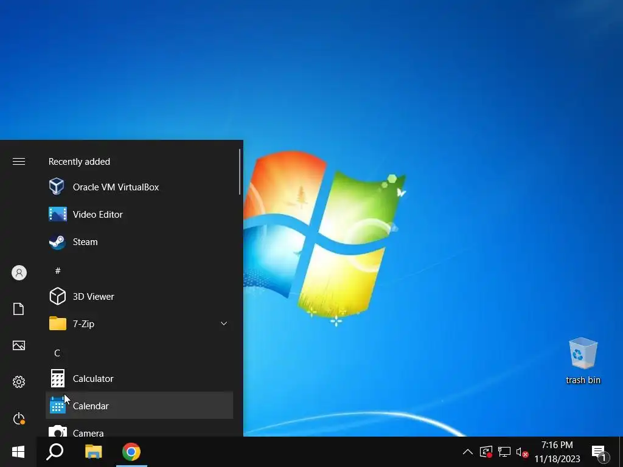623x467 pixels.
Task: Click the Start menu app list scrollbar
Action: pos(240,171)
